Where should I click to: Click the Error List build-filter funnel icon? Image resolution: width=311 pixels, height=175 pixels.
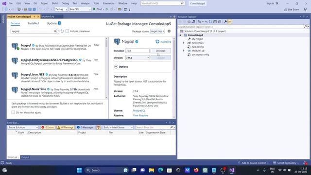[98, 127]
